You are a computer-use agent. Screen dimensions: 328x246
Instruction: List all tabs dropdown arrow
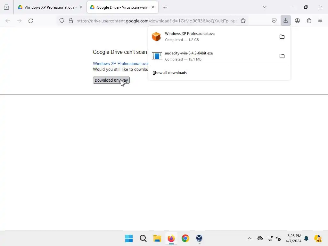(x=265, y=7)
